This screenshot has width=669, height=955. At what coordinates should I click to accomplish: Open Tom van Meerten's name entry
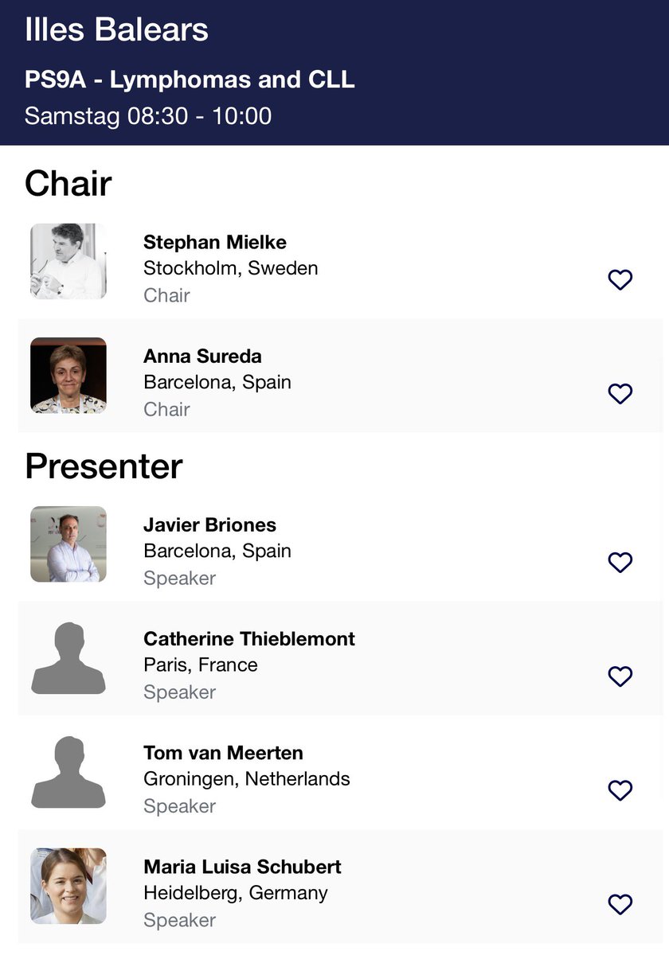pyautogui.click(x=223, y=753)
